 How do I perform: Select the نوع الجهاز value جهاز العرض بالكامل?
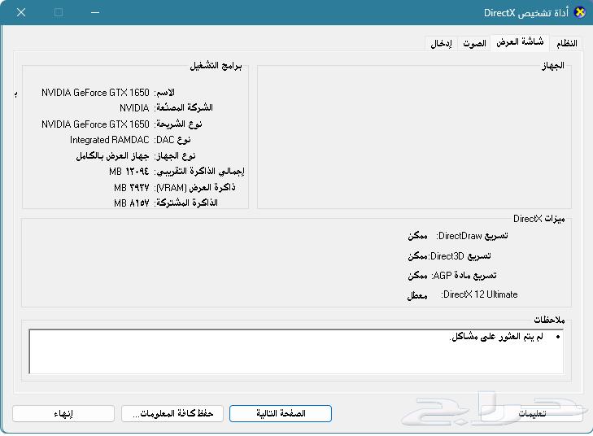pyautogui.click(x=113, y=156)
